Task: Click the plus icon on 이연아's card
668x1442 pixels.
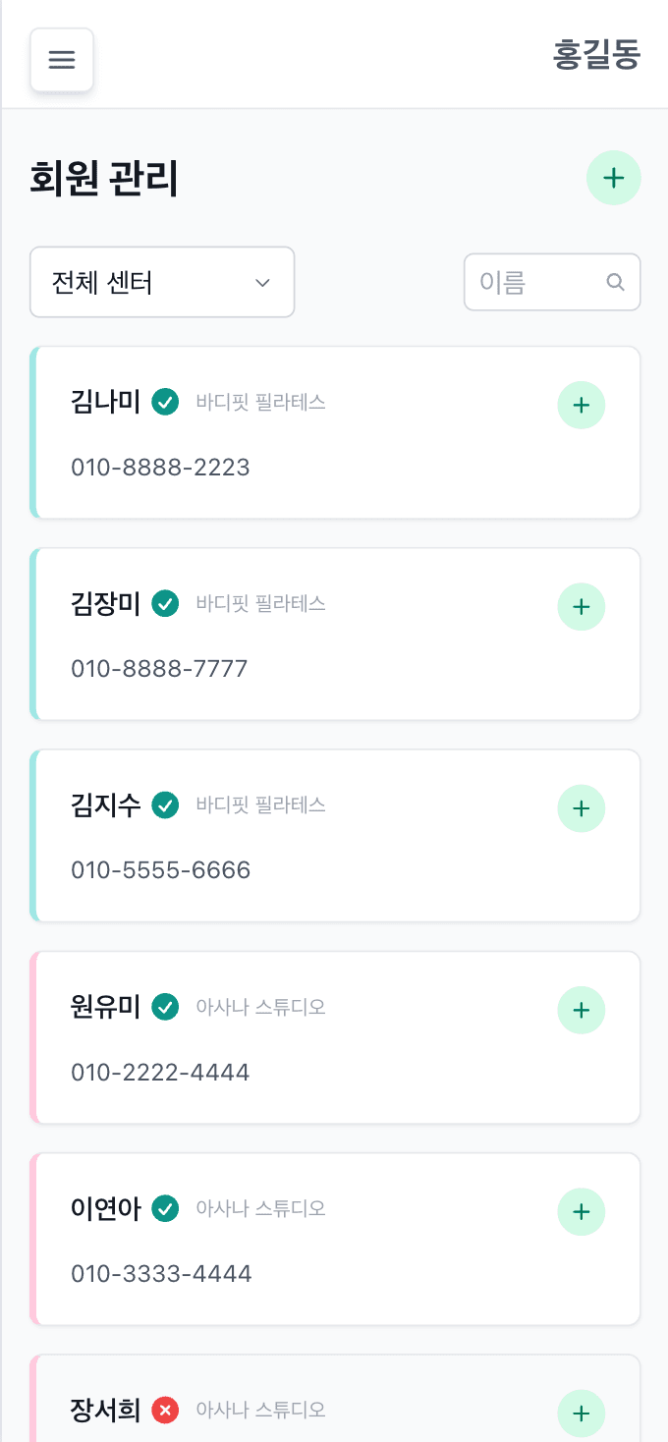Action: click(581, 1211)
